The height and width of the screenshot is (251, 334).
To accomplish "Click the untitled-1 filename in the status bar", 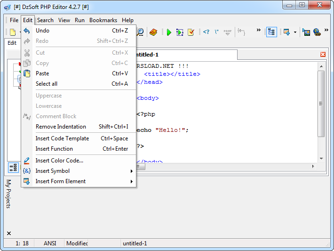I will click(x=135, y=243).
